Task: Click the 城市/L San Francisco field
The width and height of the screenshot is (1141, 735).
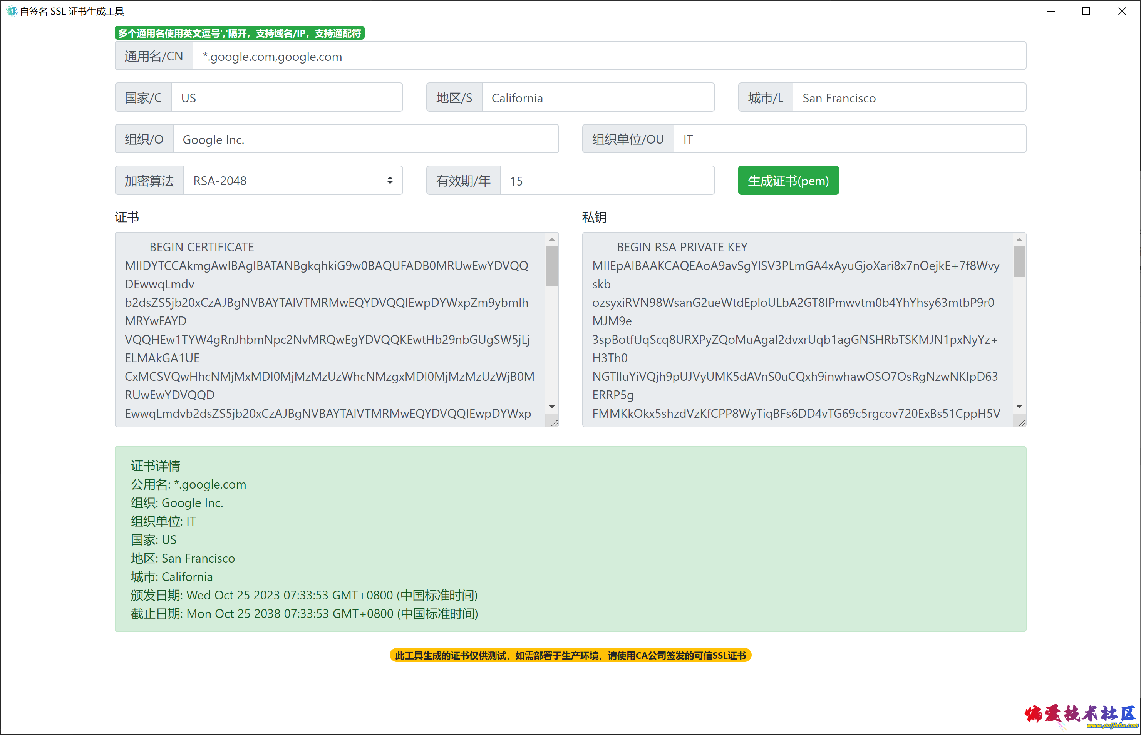Action: pyautogui.click(x=908, y=97)
